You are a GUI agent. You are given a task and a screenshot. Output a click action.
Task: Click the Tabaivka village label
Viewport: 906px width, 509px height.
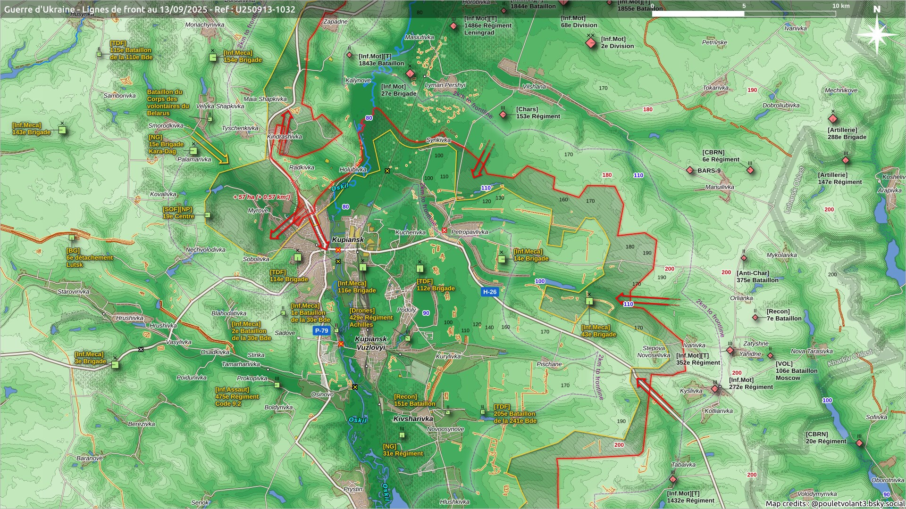click(x=683, y=465)
